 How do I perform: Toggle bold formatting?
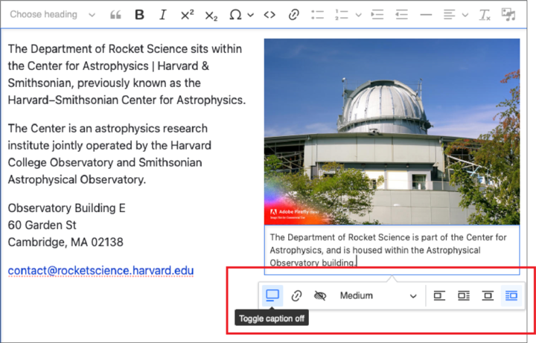[139, 15]
